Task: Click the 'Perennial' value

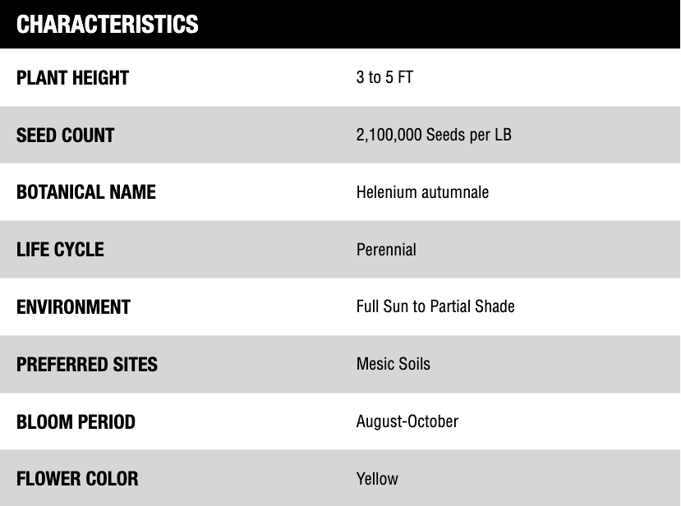Action: coord(386,249)
